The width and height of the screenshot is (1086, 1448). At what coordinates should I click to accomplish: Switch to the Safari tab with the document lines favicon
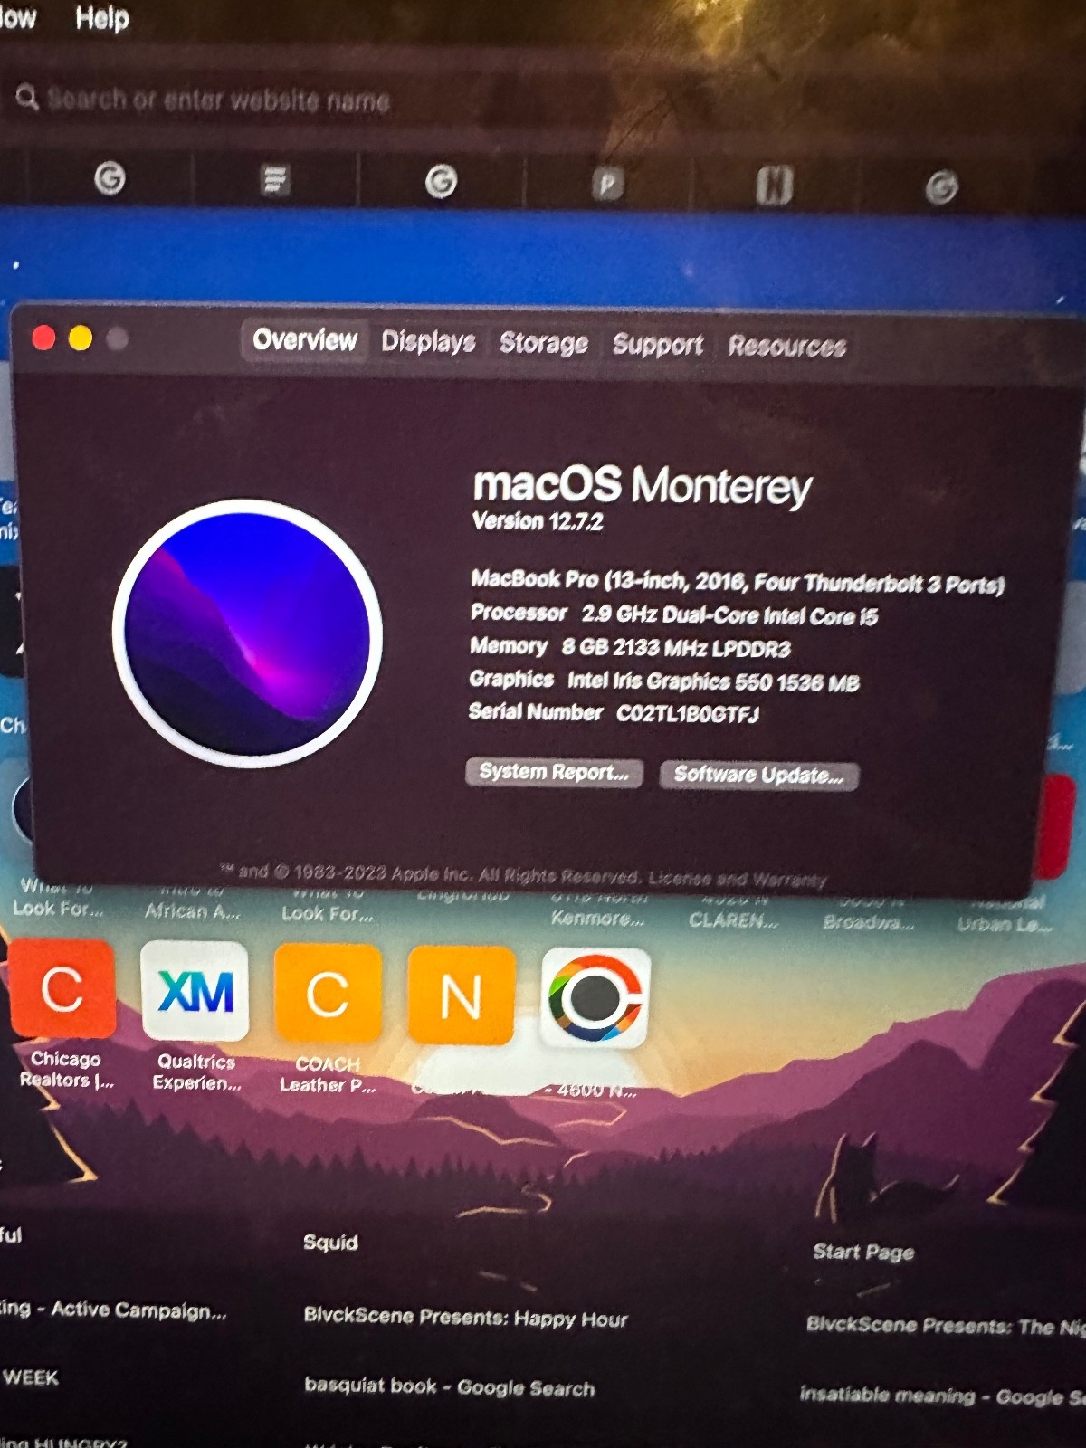[x=274, y=180]
